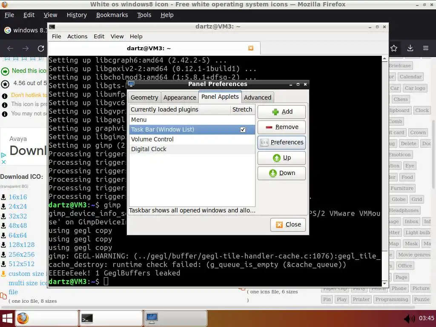This screenshot has width=436, height=327.
Task: Switch to Firefox in taskbar
Action: [x=47, y=318]
